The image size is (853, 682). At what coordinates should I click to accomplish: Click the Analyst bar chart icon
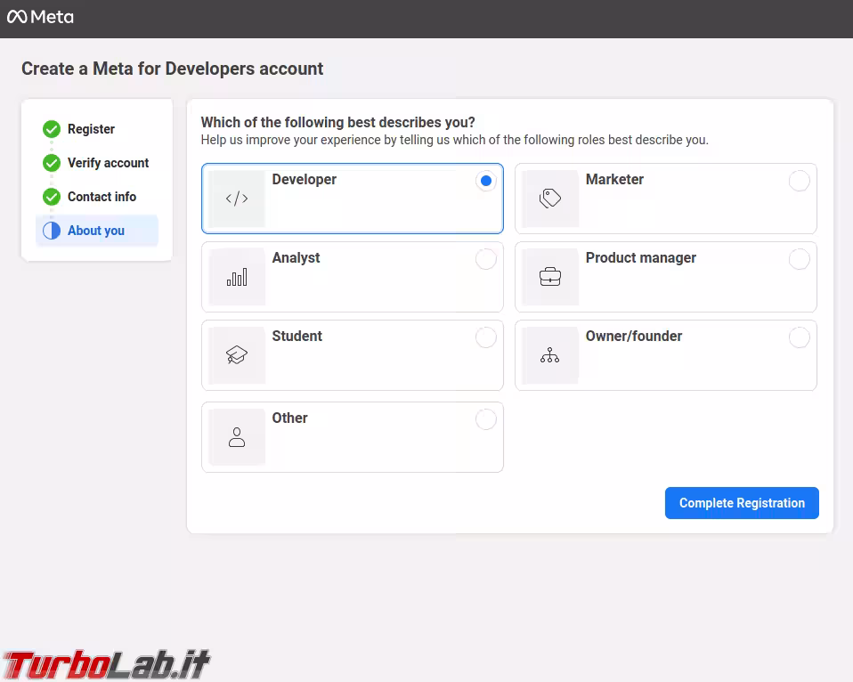237,277
